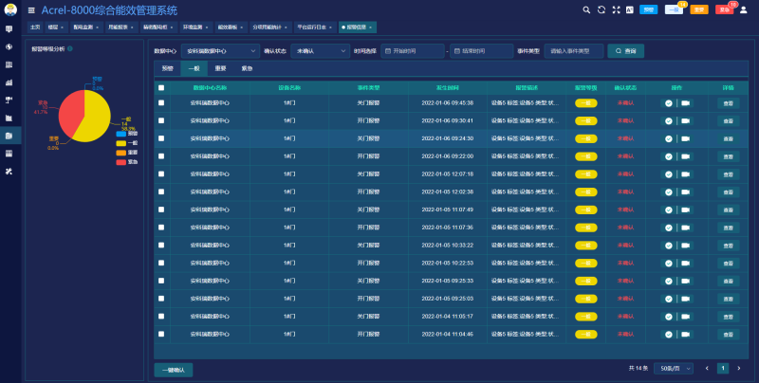Open camera video for alarm 2022-01-04 11:04:46
Viewport: 759px width, 383px height.
(685, 334)
